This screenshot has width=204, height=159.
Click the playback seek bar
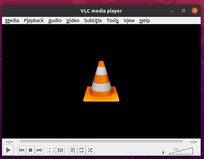[x=101, y=141]
